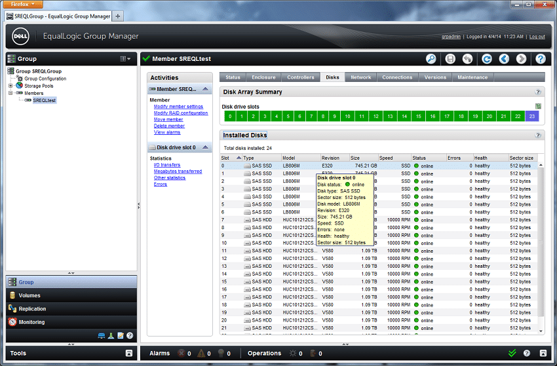Click the question mark icon in navigation footer
557x366 pixels.
(130, 336)
